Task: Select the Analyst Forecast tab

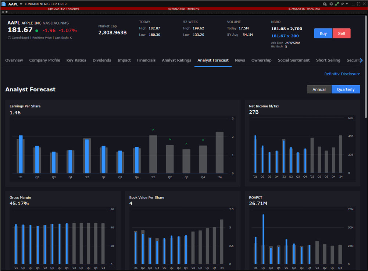Action: pos(213,60)
